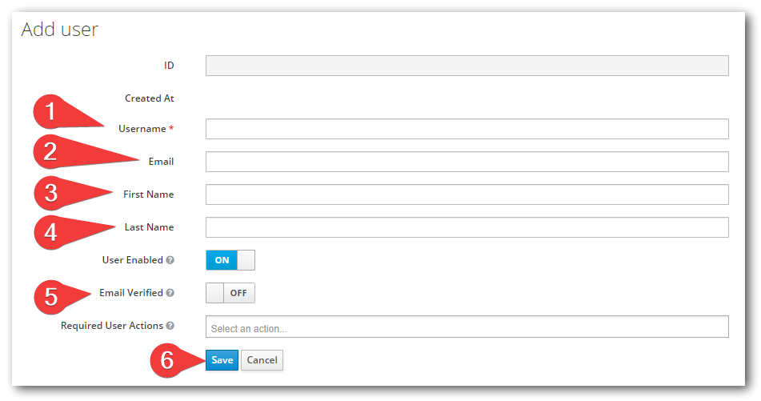Image resolution: width=761 pixels, height=401 pixels.
Task: Click red callout marker number 1
Action: pos(50,112)
